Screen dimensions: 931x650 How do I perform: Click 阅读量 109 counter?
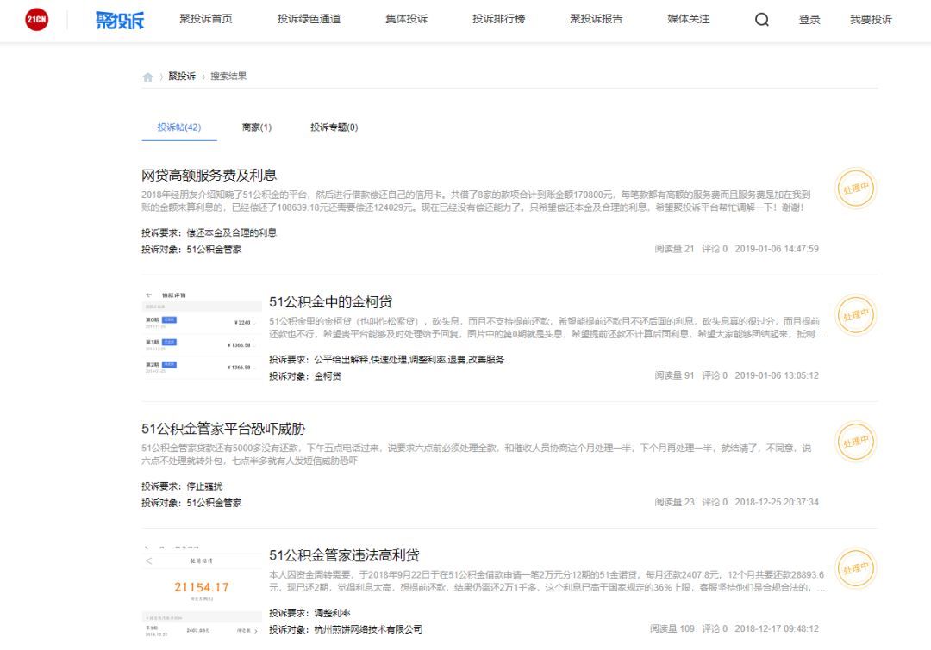(672, 628)
